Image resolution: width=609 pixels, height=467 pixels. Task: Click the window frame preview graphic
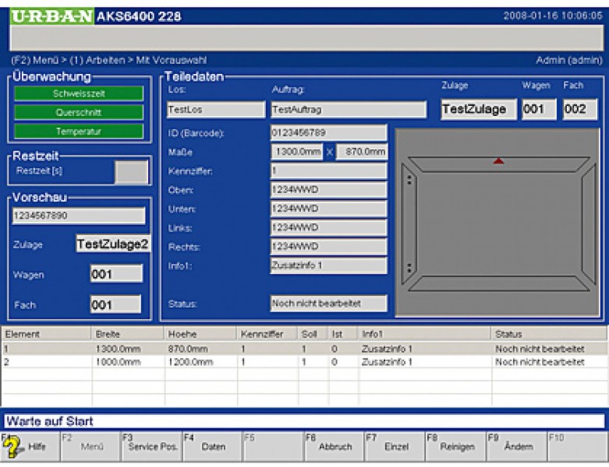(497, 223)
